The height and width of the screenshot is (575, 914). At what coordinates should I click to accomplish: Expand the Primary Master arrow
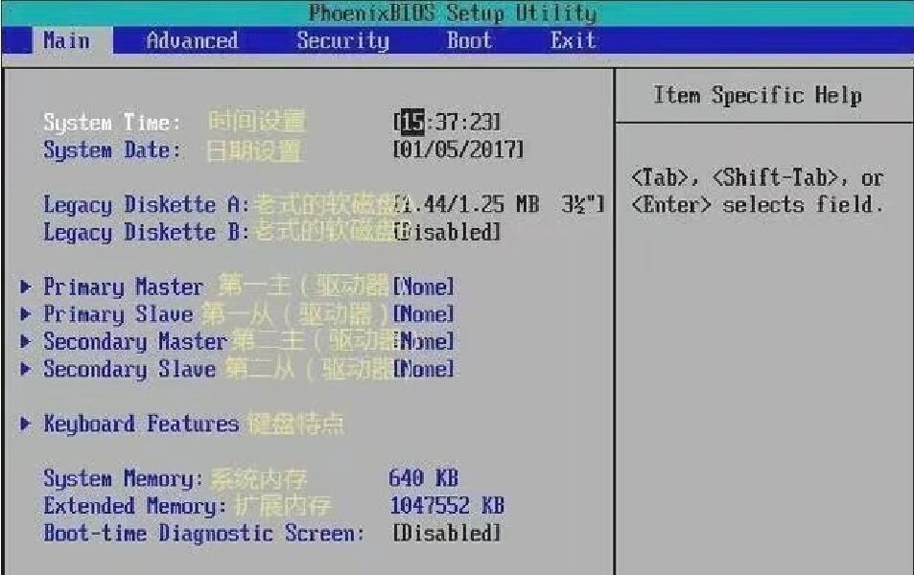coord(25,287)
